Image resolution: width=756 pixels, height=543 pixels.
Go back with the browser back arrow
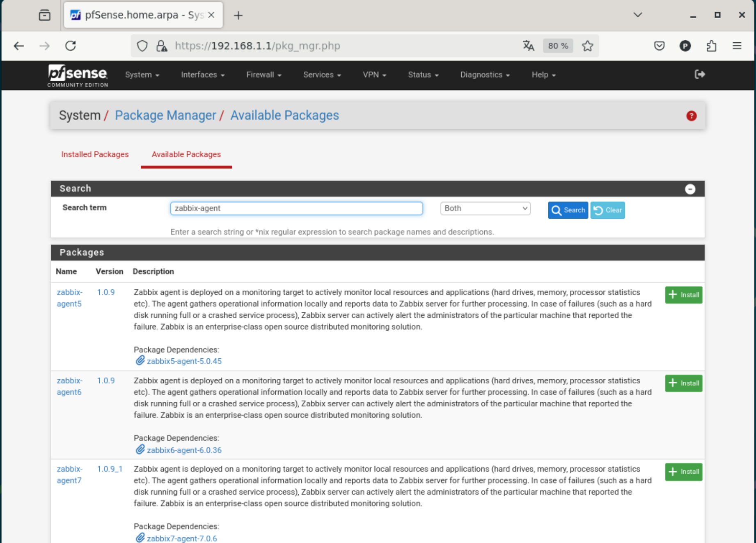click(x=19, y=46)
